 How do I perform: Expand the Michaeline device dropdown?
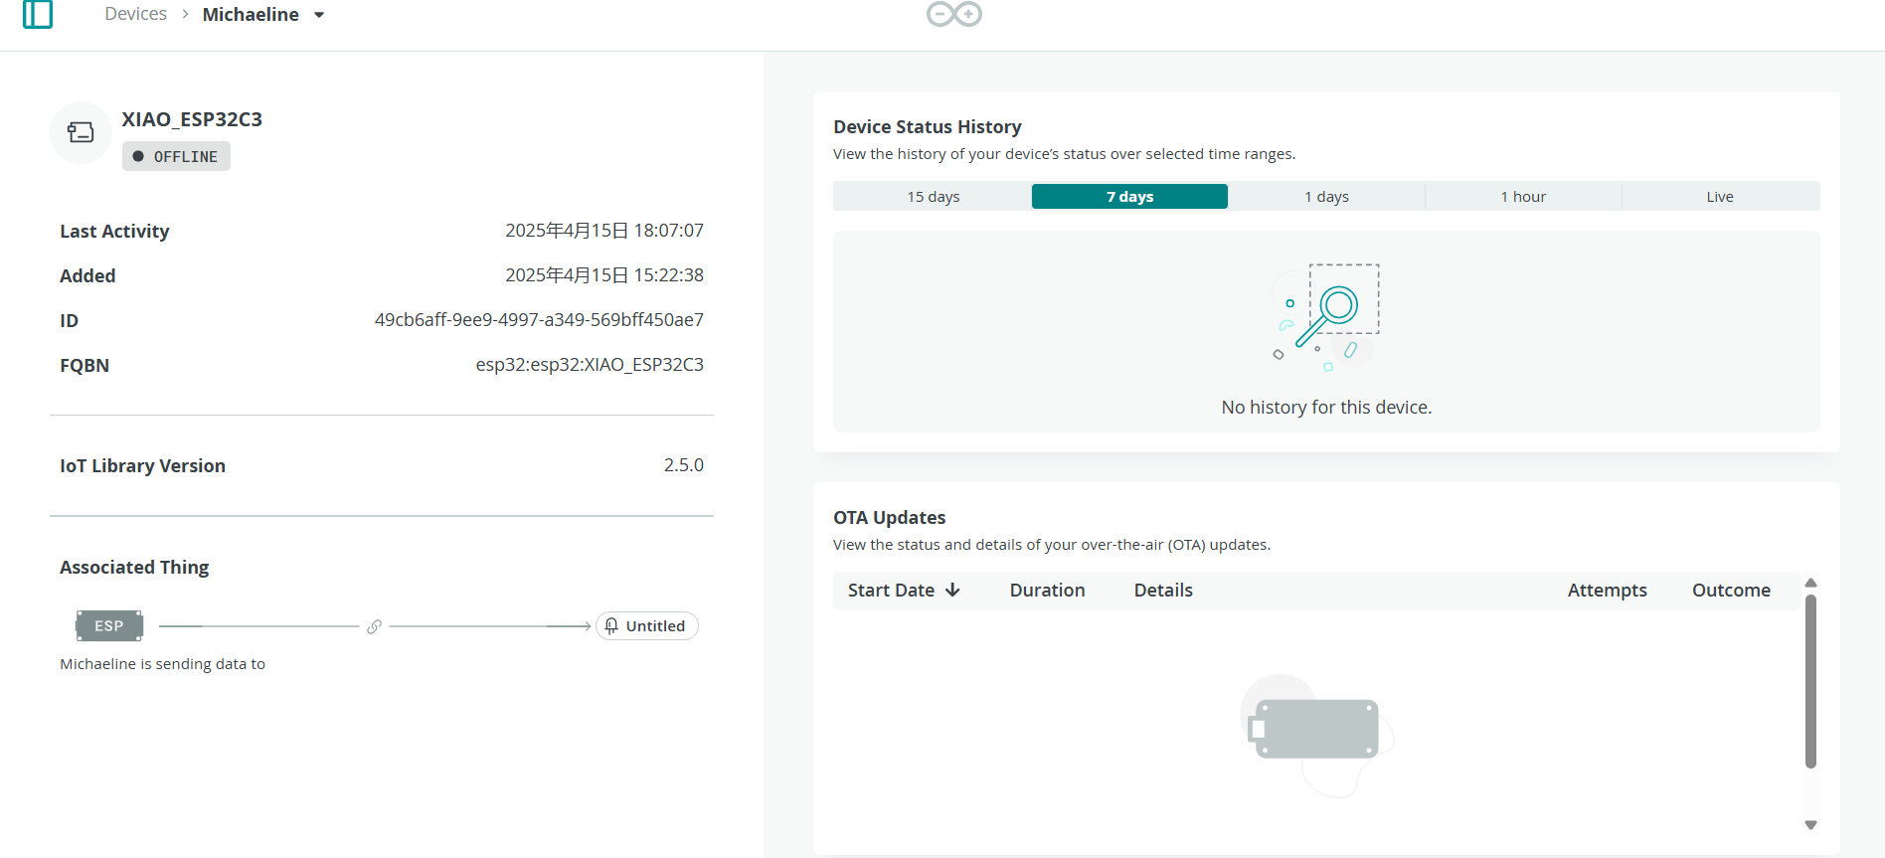(319, 15)
